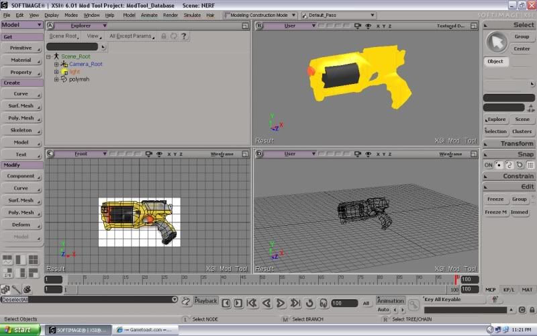Step to previous frame button
Screen dimensions: 537x336
(226, 303)
